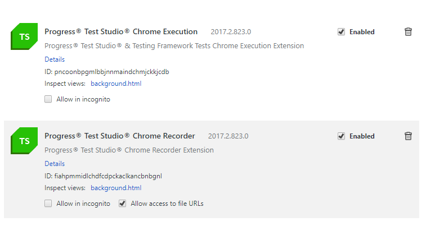Inspect background.html of Chrome Execution extension
This screenshot has width=426, height=226.
(116, 84)
